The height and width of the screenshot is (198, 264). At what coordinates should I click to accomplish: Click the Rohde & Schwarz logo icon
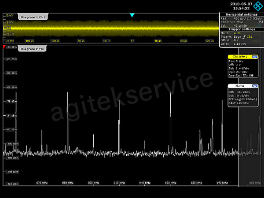click(258, 5)
